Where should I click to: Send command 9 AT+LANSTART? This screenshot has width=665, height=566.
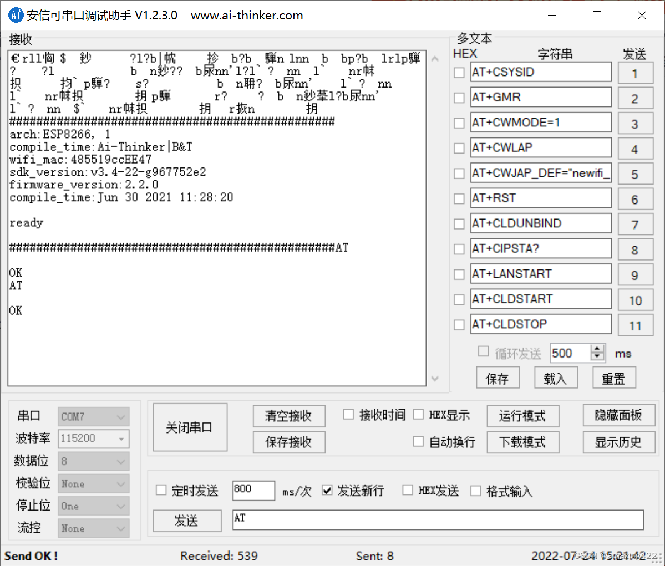(635, 275)
